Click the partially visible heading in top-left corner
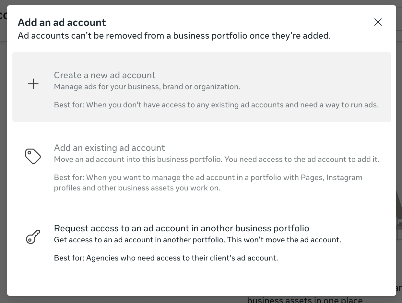The image size is (402, 303). (x=3, y=16)
